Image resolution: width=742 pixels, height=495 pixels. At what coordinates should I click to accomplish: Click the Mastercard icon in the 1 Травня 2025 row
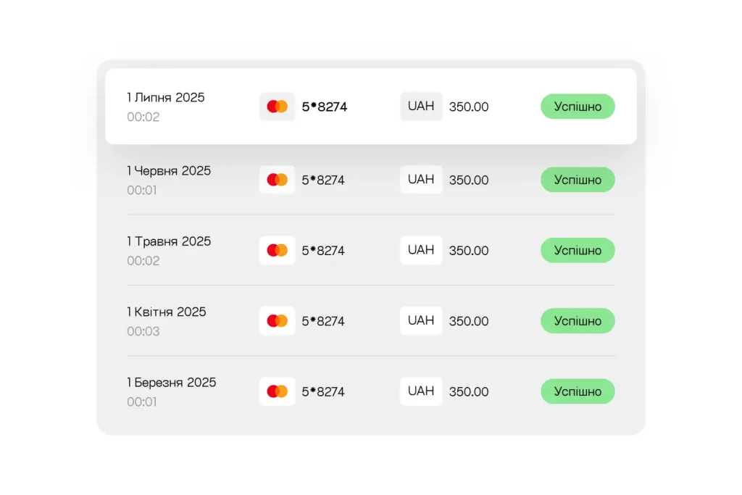[x=277, y=250]
